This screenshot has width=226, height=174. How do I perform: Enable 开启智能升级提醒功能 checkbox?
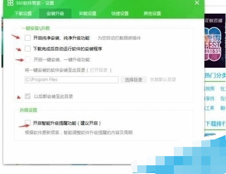point(27,123)
